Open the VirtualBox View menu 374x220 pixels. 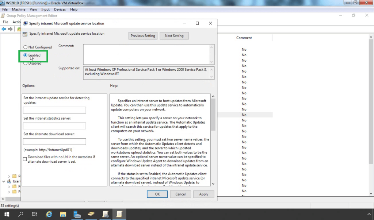click(33, 9)
